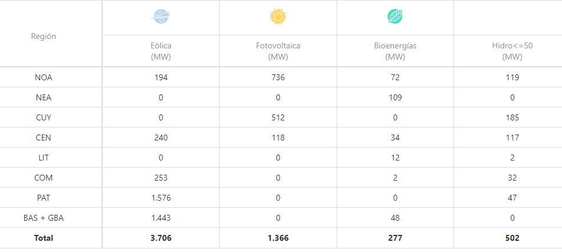Viewport: 562px width, 252px height.
Task: Click the green leaf bioenergy icon
Action: (395, 17)
